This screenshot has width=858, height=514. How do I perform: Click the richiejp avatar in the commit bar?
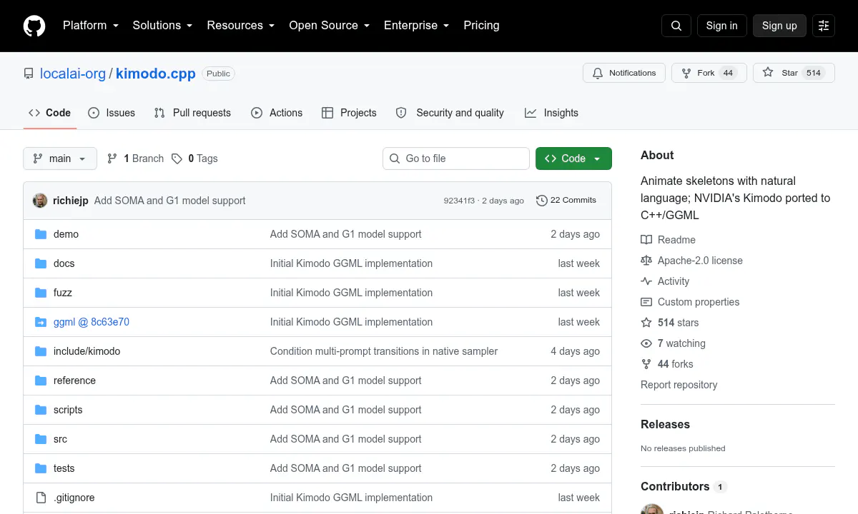(40, 201)
